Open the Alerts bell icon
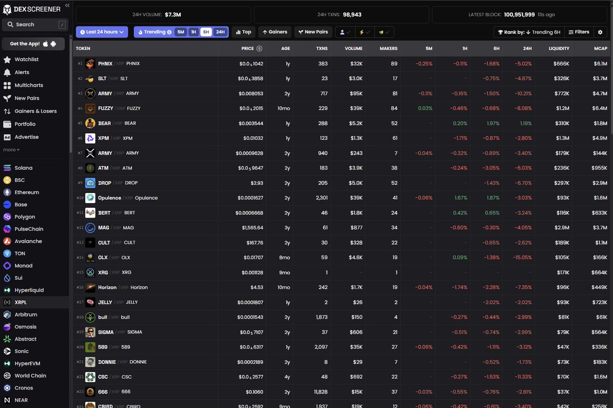 coord(7,73)
